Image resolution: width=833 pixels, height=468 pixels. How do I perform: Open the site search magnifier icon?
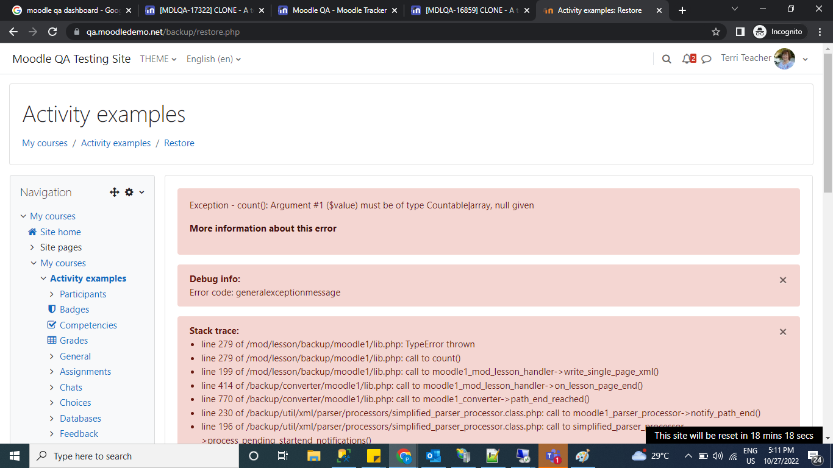point(667,59)
